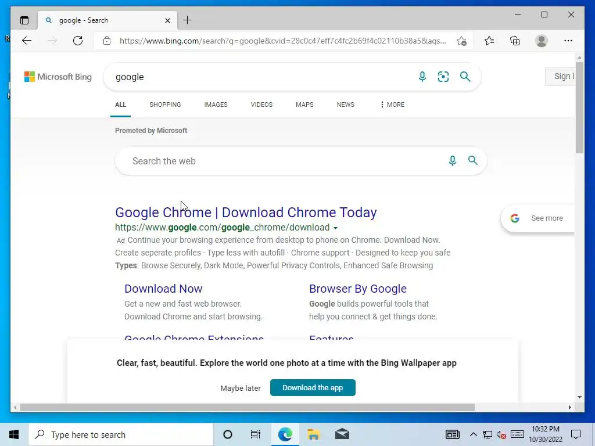This screenshot has width=595, height=446.
Task: Click the taskbar search box
Action: tap(121, 434)
